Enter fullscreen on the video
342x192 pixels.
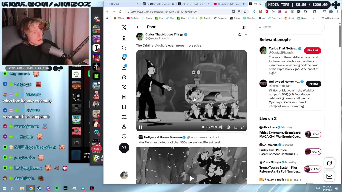(243, 127)
